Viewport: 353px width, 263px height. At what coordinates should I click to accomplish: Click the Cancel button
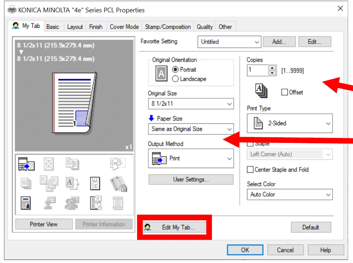point(285,250)
